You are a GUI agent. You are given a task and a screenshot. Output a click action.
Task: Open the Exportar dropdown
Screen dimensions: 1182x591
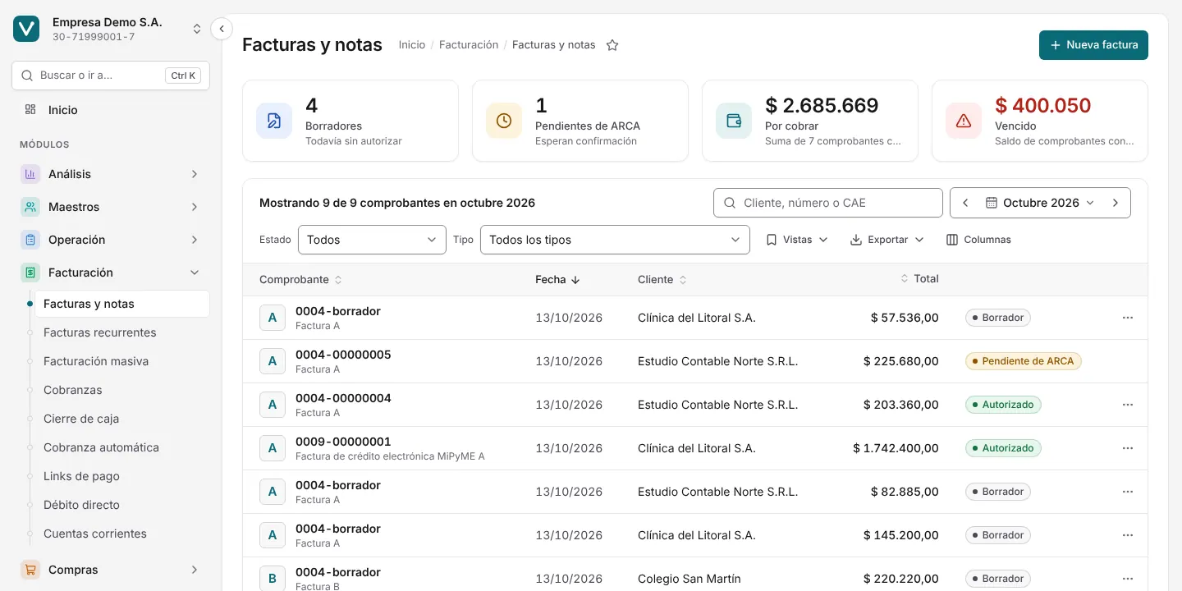(887, 240)
